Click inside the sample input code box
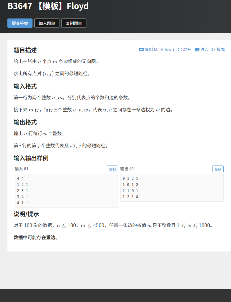231x302 pixels. point(66,190)
